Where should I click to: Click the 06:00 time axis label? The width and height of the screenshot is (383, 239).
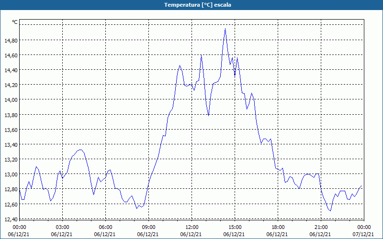pyautogui.click(x=105, y=228)
